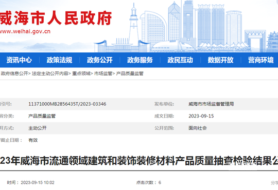Open the 政务服务 navigation item
The image size is (278, 190).
[140, 60]
